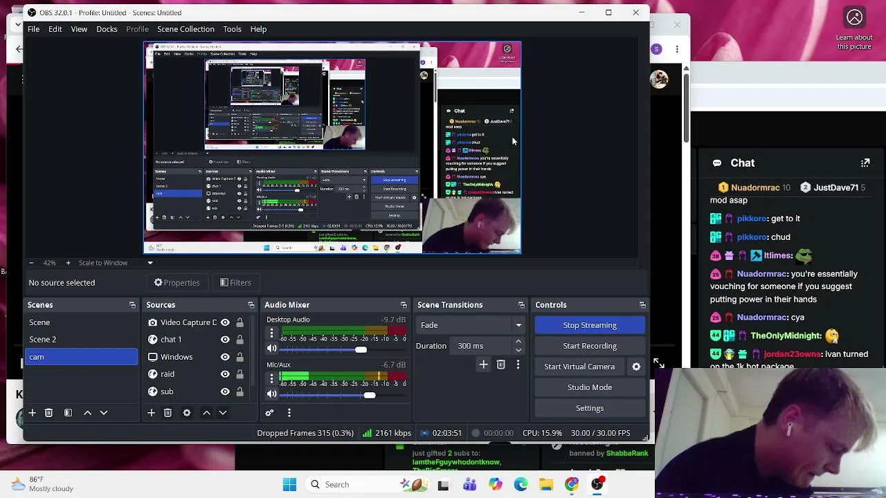
Task: Decrease transition duration with the down stepper
Action: coord(518,350)
